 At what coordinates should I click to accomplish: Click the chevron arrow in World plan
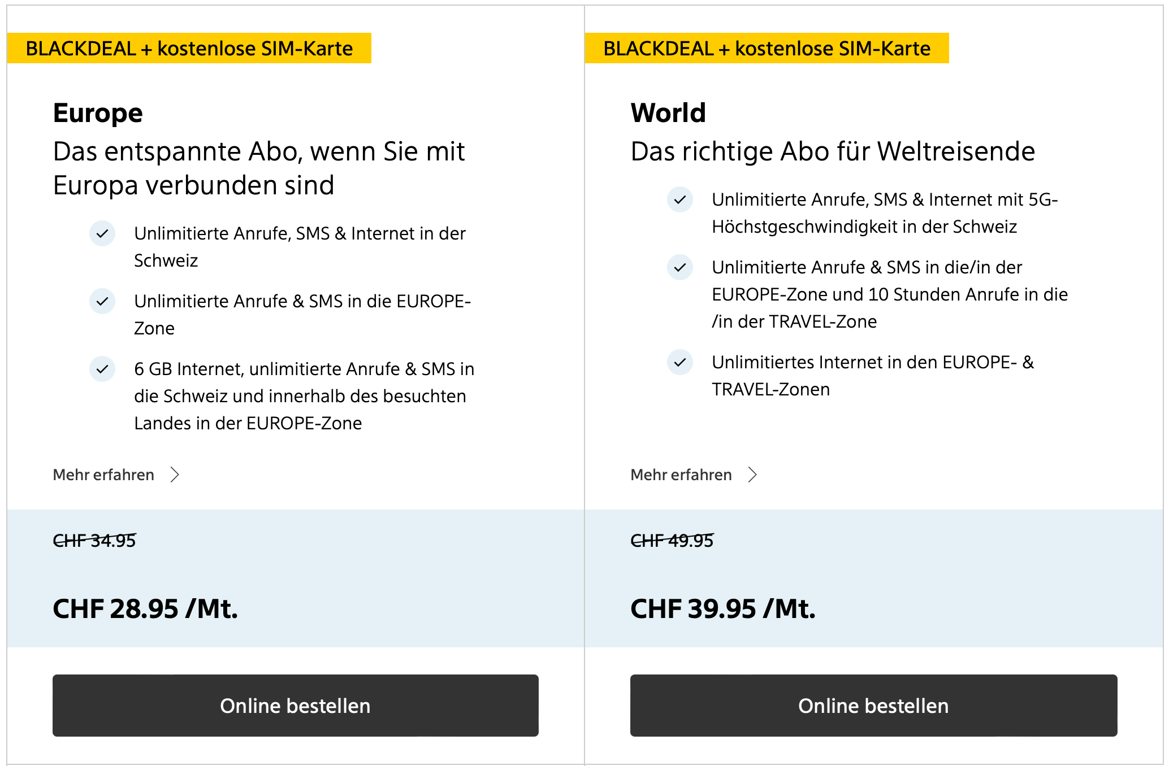752,475
